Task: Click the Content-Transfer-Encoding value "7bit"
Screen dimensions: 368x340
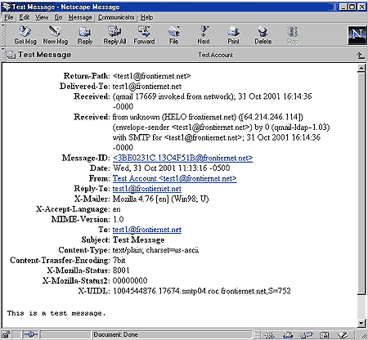Action: pos(119,261)
